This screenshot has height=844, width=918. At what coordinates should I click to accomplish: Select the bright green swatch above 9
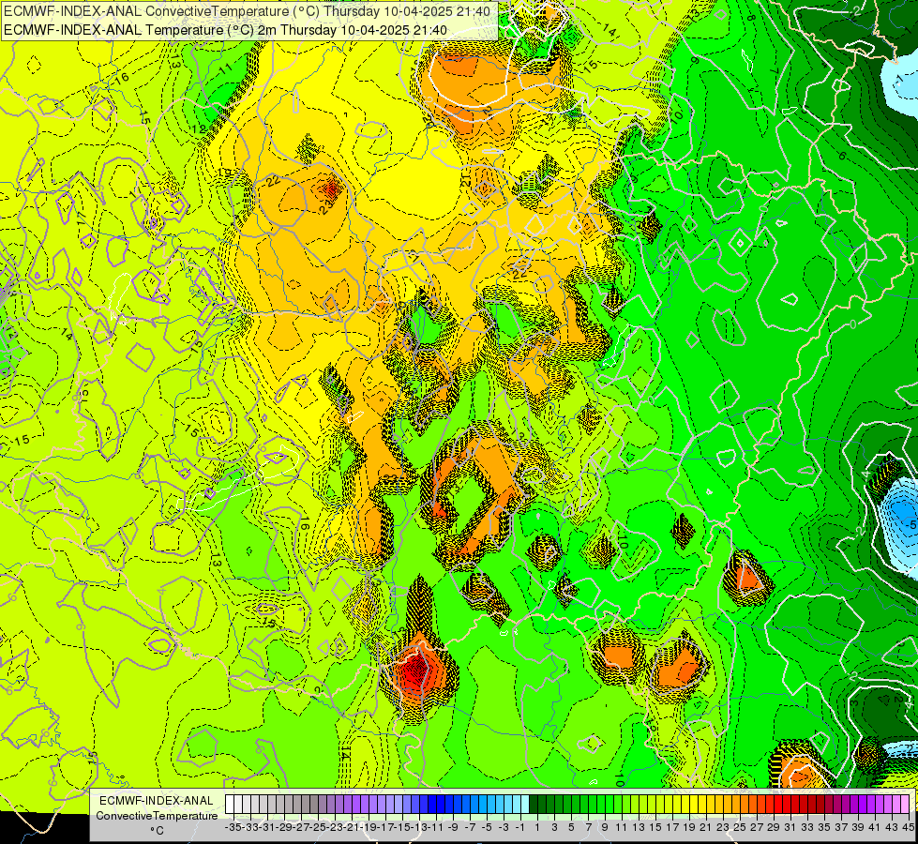(x=601, y=805)
